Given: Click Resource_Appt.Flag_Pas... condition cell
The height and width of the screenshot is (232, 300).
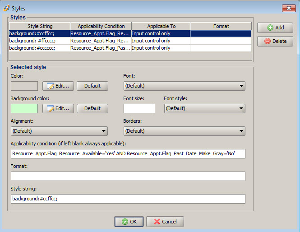Looking at the screenshot, I should 101,48.
